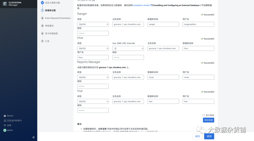
Task: Open the admin user menu
Action: [x=8, y=130]
